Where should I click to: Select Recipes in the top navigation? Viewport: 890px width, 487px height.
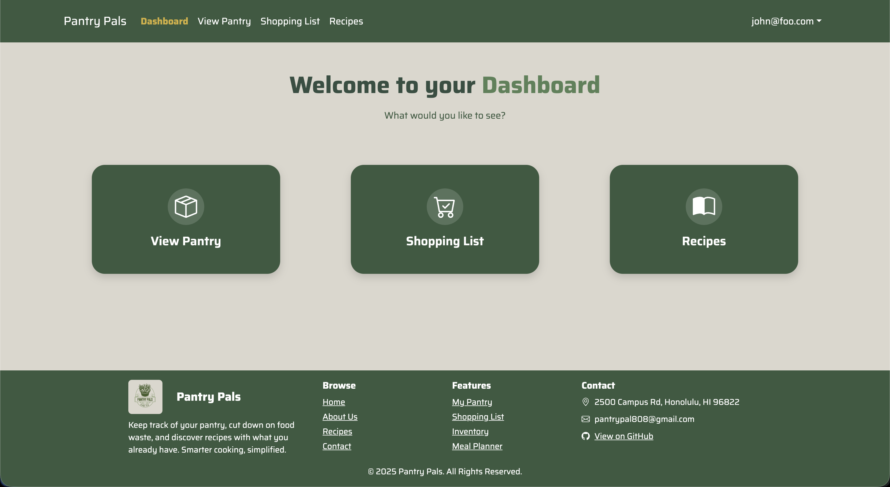pos(346,21)
